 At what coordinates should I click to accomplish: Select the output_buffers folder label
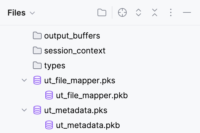click(72, 36)
